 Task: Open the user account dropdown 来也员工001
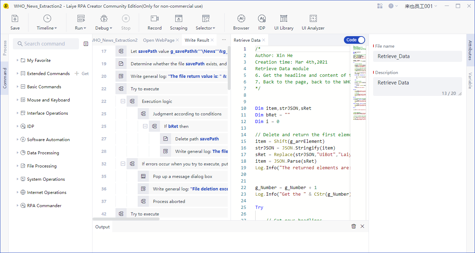tap(421, 6)
